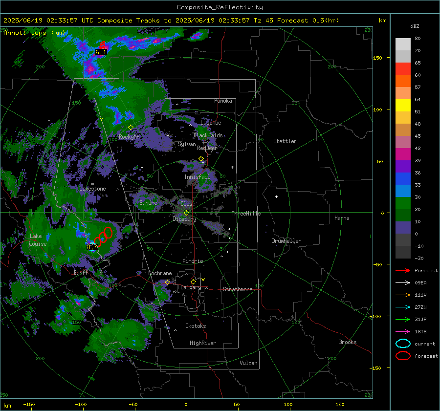Screen dimensions: 440x411
Task: Click the cyan current ellipse legend icon
Action: (403, 344)
